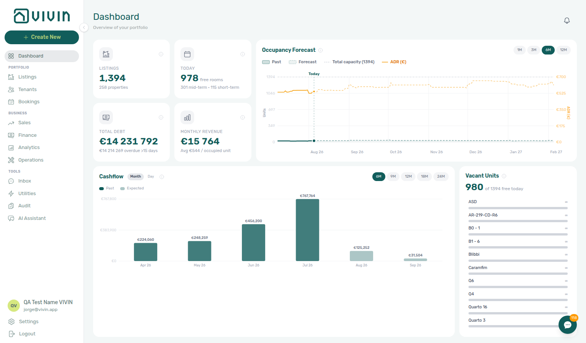Open the Audit tool
Viewport: 586px width, 343px height.
(42, 206)
